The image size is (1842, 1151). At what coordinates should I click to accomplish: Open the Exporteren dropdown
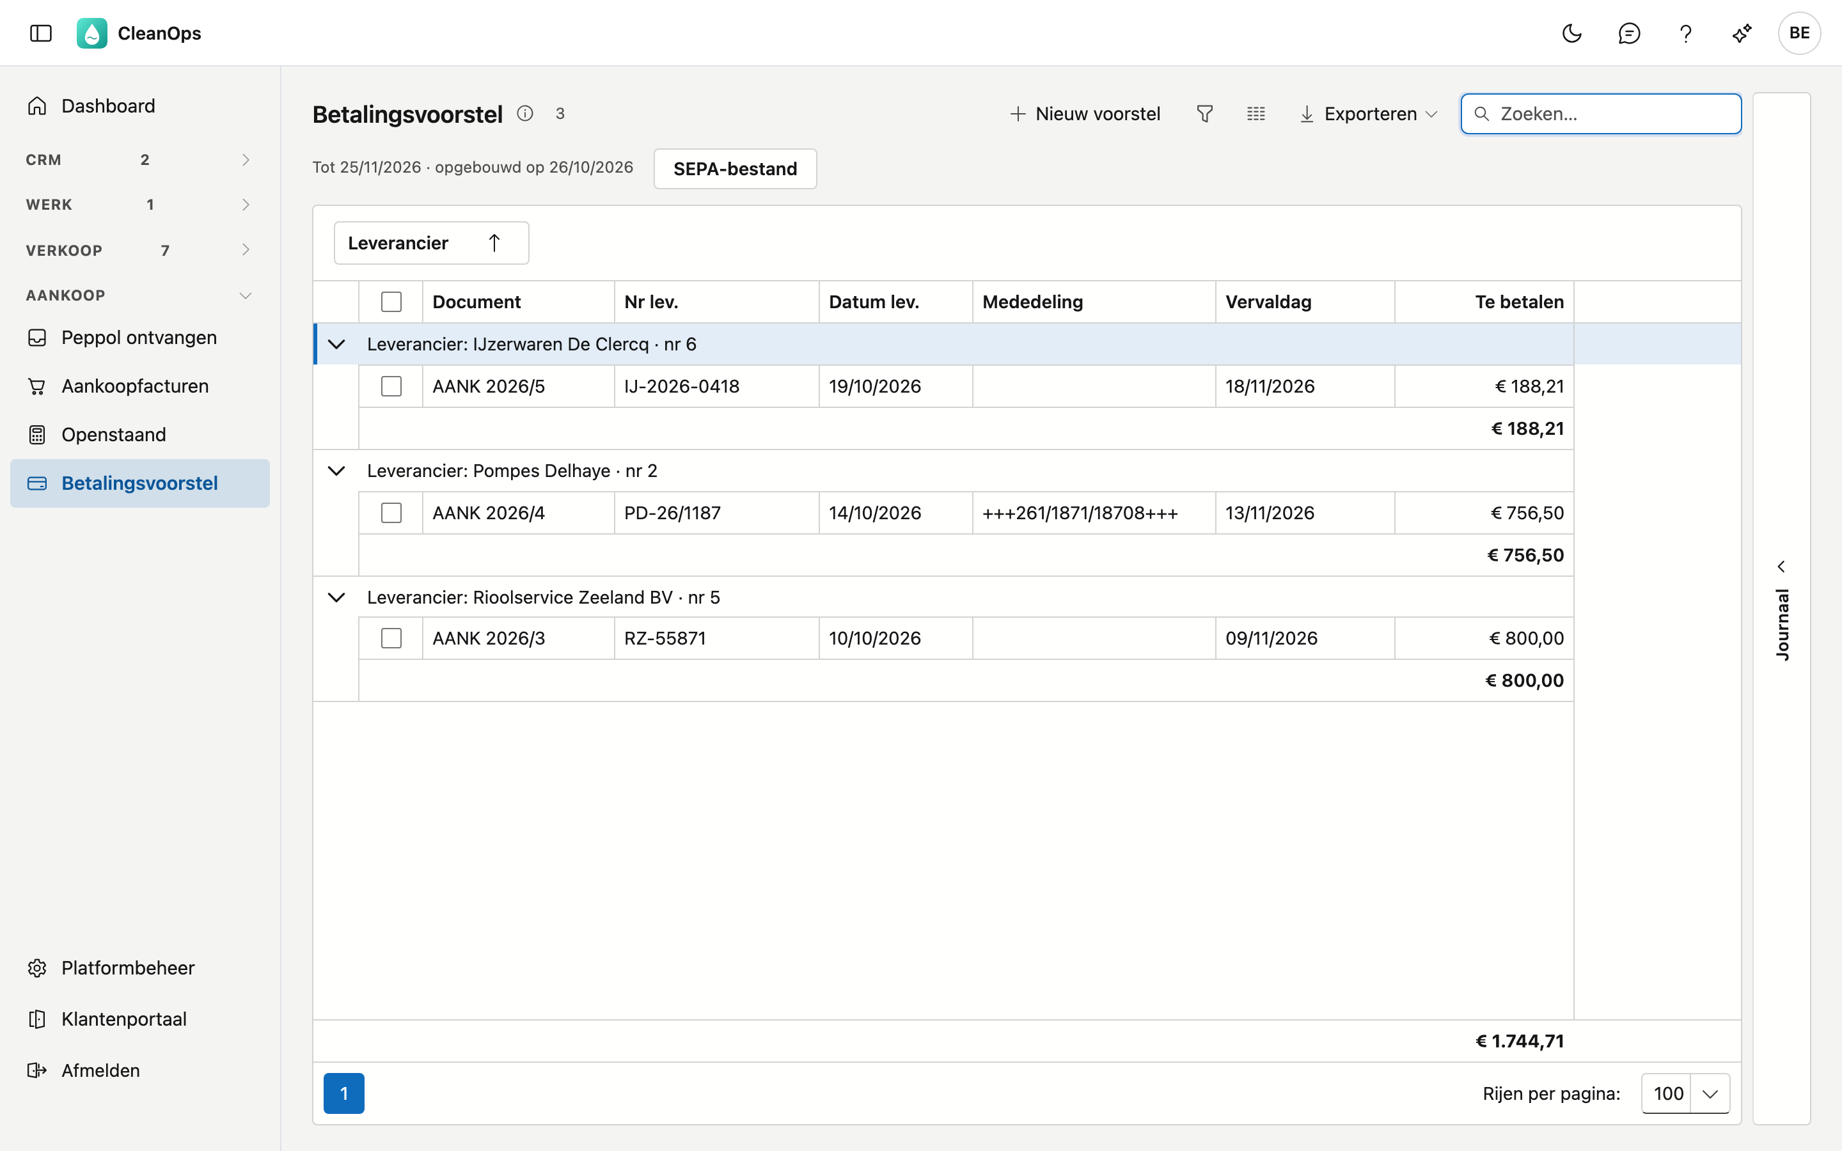coord(1369,114)
